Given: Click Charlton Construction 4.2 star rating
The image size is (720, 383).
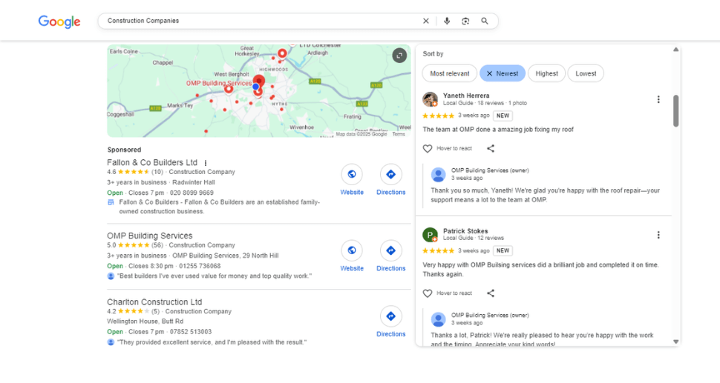Looking at the screenshot, I should pyautogui.click(x=133, y=312).
